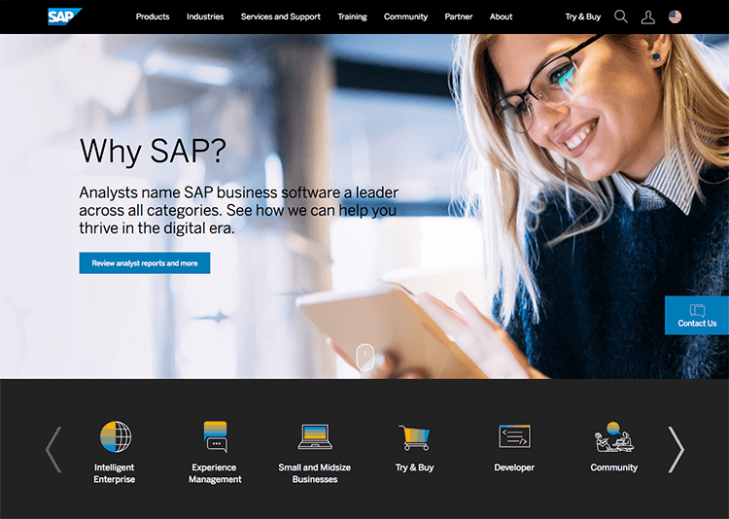Open the user account profile icon
Screen dimensions: 729x519
(648, 17)
